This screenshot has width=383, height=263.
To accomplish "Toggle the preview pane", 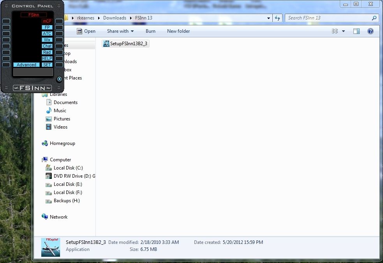I will coord(357,31).
